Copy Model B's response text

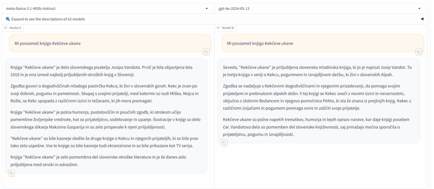coord(224,143)
